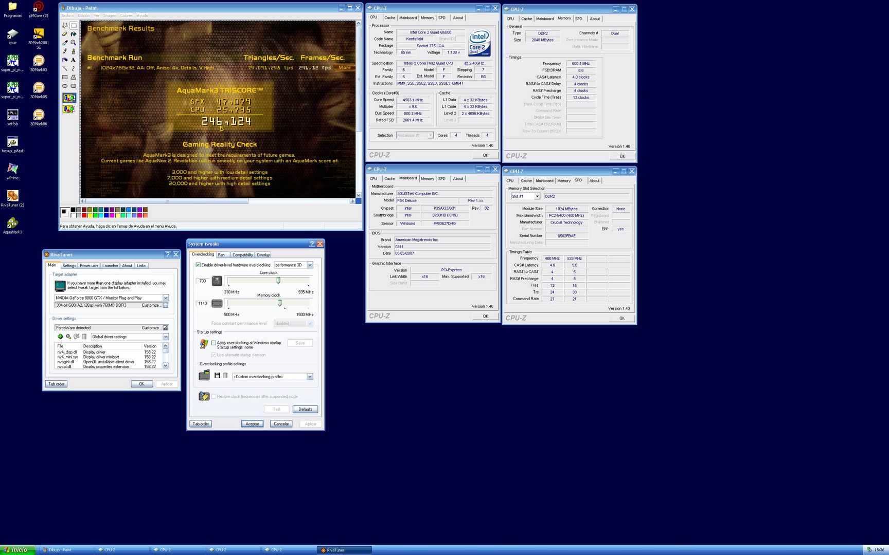Select the Pencil tool in Paint
Screen dimensions: 889x555
click(65, 51)
